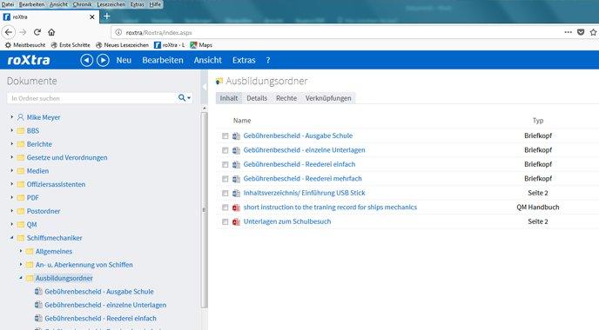The image size is (599, 330).
Task: Check the box for Gebührenbescheid - Ausgabe Schule
Action: [225, 136]
